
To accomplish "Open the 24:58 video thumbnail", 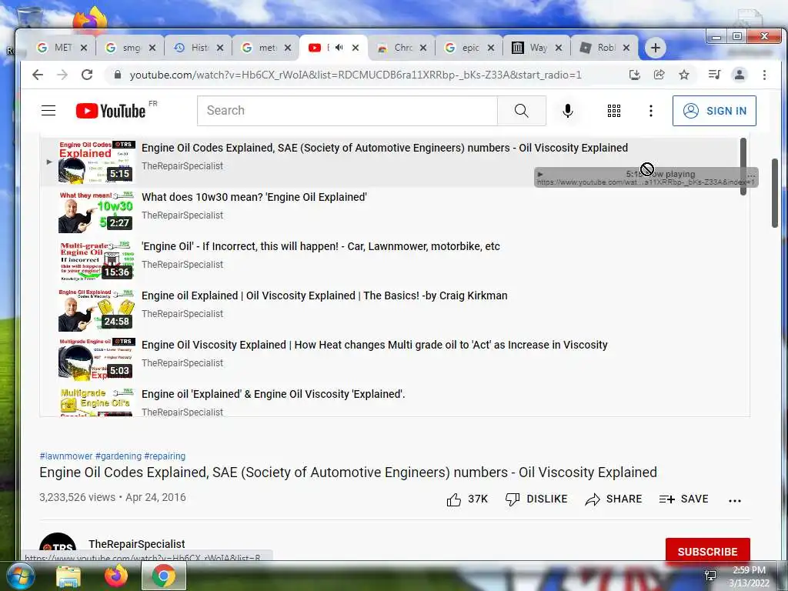I will click(x=96, y=310).
